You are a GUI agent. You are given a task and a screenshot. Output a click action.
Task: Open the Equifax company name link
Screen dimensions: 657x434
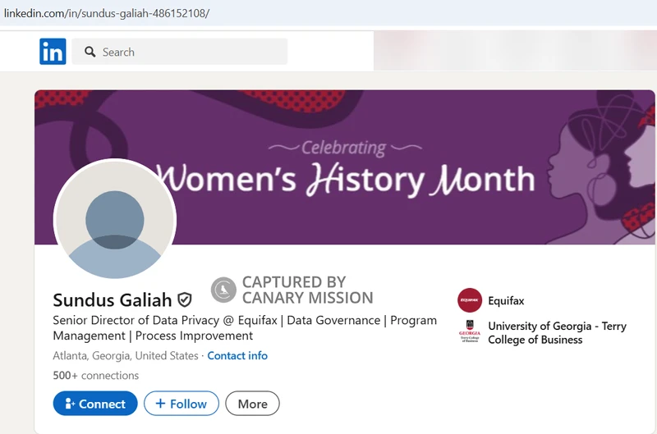tap(506, 301)
